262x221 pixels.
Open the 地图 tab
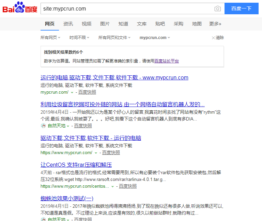click(x=197, y=24)
